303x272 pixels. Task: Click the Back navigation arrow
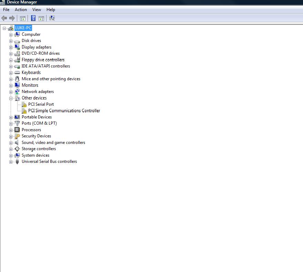pyautogui.click(x=4, y=18)
